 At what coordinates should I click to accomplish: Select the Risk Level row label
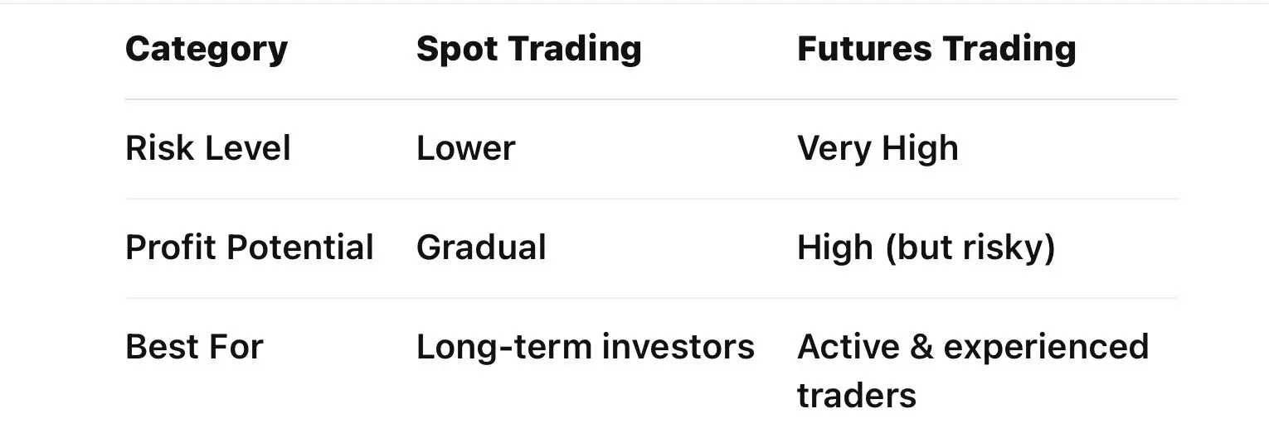point(208,149)
